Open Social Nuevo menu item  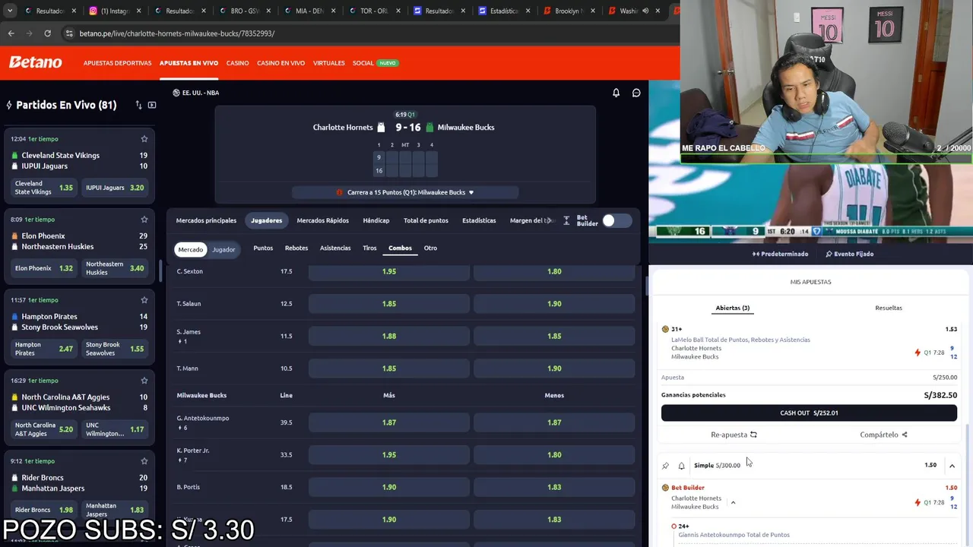(375, 63)
